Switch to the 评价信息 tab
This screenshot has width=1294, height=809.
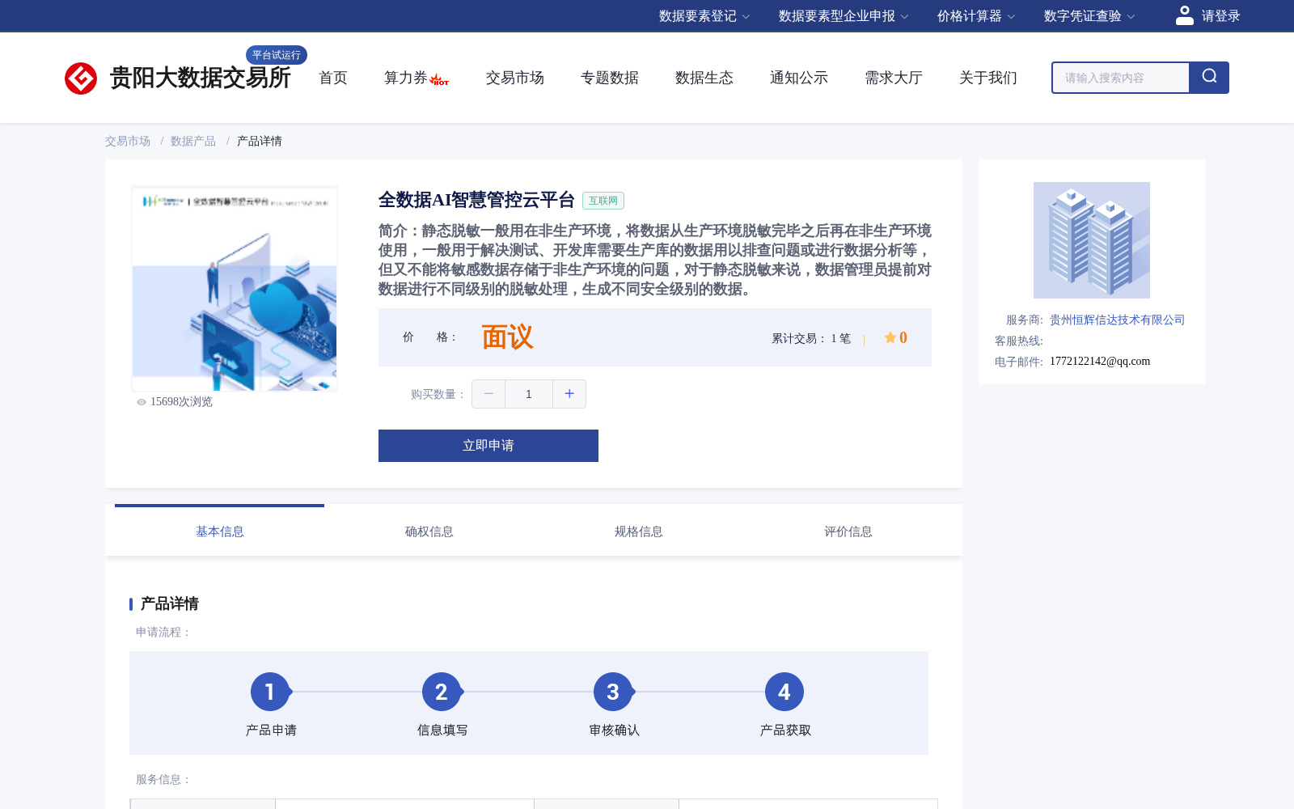(x=848, y=531)
